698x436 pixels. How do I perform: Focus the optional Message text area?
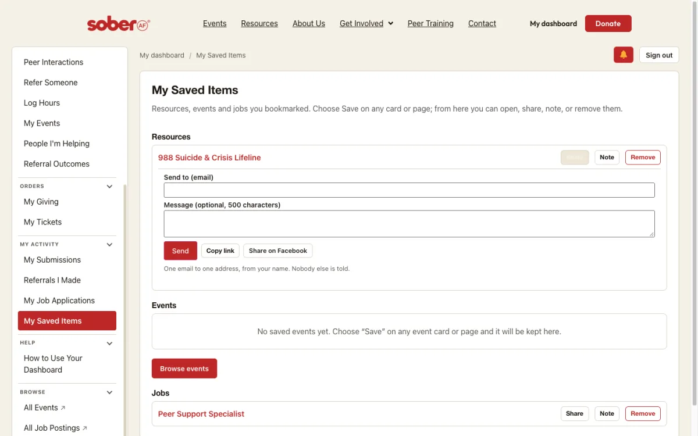[409, 224]
